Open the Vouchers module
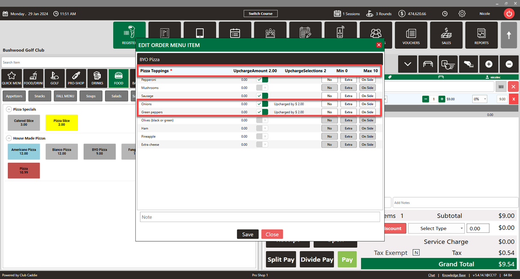The image size is (520, 279). 411,35
